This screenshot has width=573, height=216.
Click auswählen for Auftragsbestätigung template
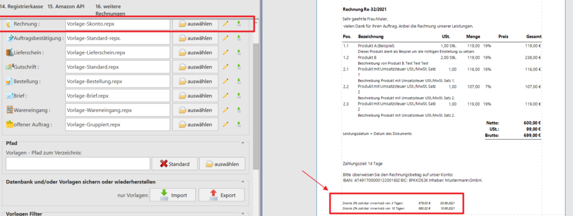click(195, 38)
